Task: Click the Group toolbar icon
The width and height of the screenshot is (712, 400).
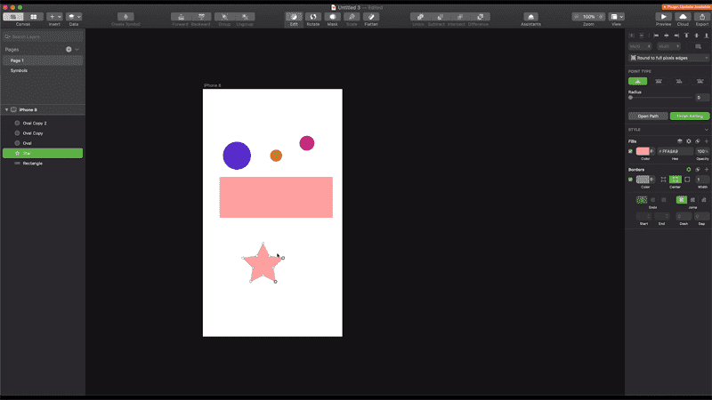Action: pyautogui.click(x=224, y=17)
